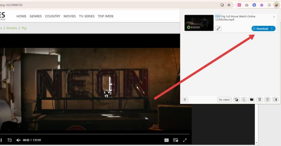Follow the Pig breadcrumb link

click(x=24, y=28)
